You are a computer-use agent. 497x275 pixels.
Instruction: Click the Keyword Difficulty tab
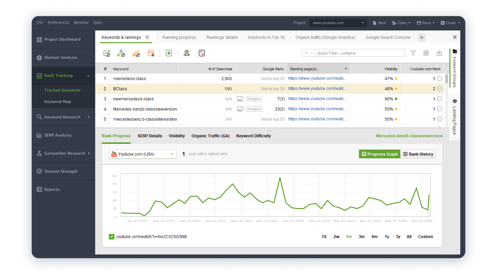coord(254,136)
